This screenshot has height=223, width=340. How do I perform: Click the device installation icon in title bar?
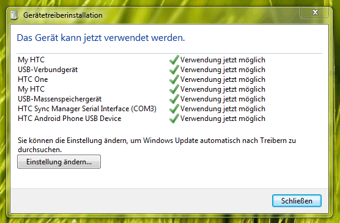tap(14, 15)
